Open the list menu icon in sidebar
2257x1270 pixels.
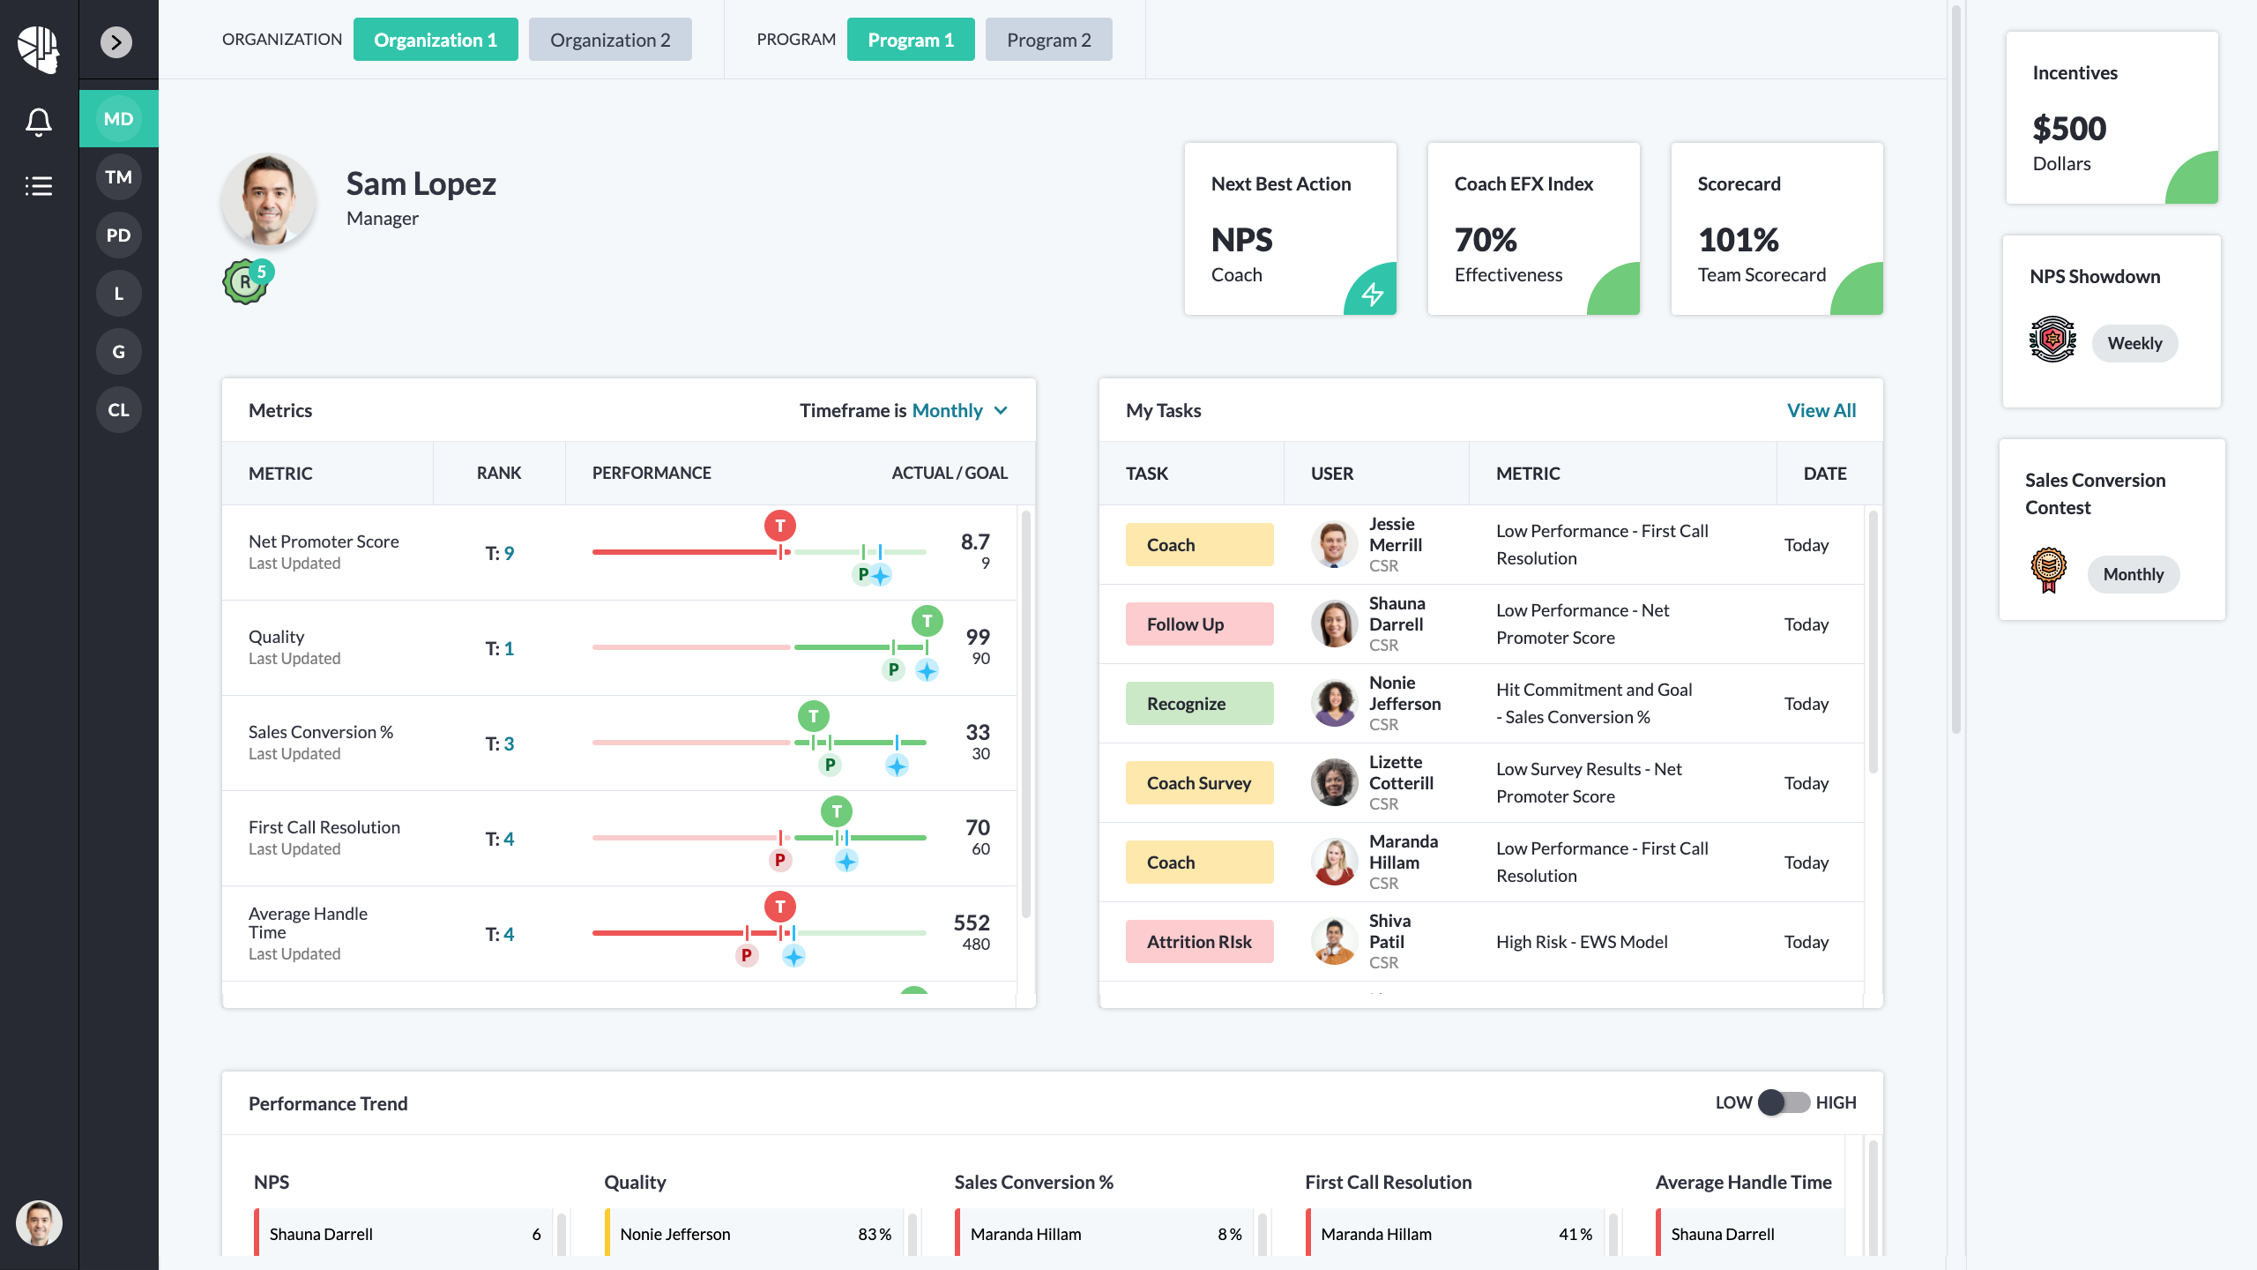click(x=39, y=186)
